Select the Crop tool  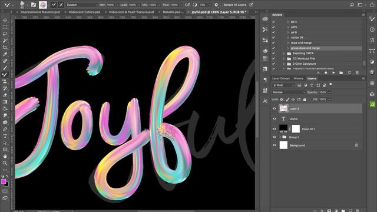[x=5, y=48]
